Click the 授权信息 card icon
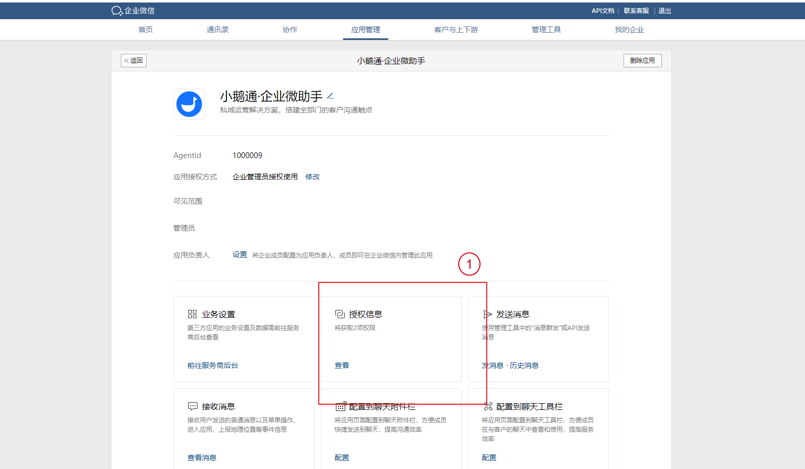This screenshot has width=805, height=469. click(340, 314)
